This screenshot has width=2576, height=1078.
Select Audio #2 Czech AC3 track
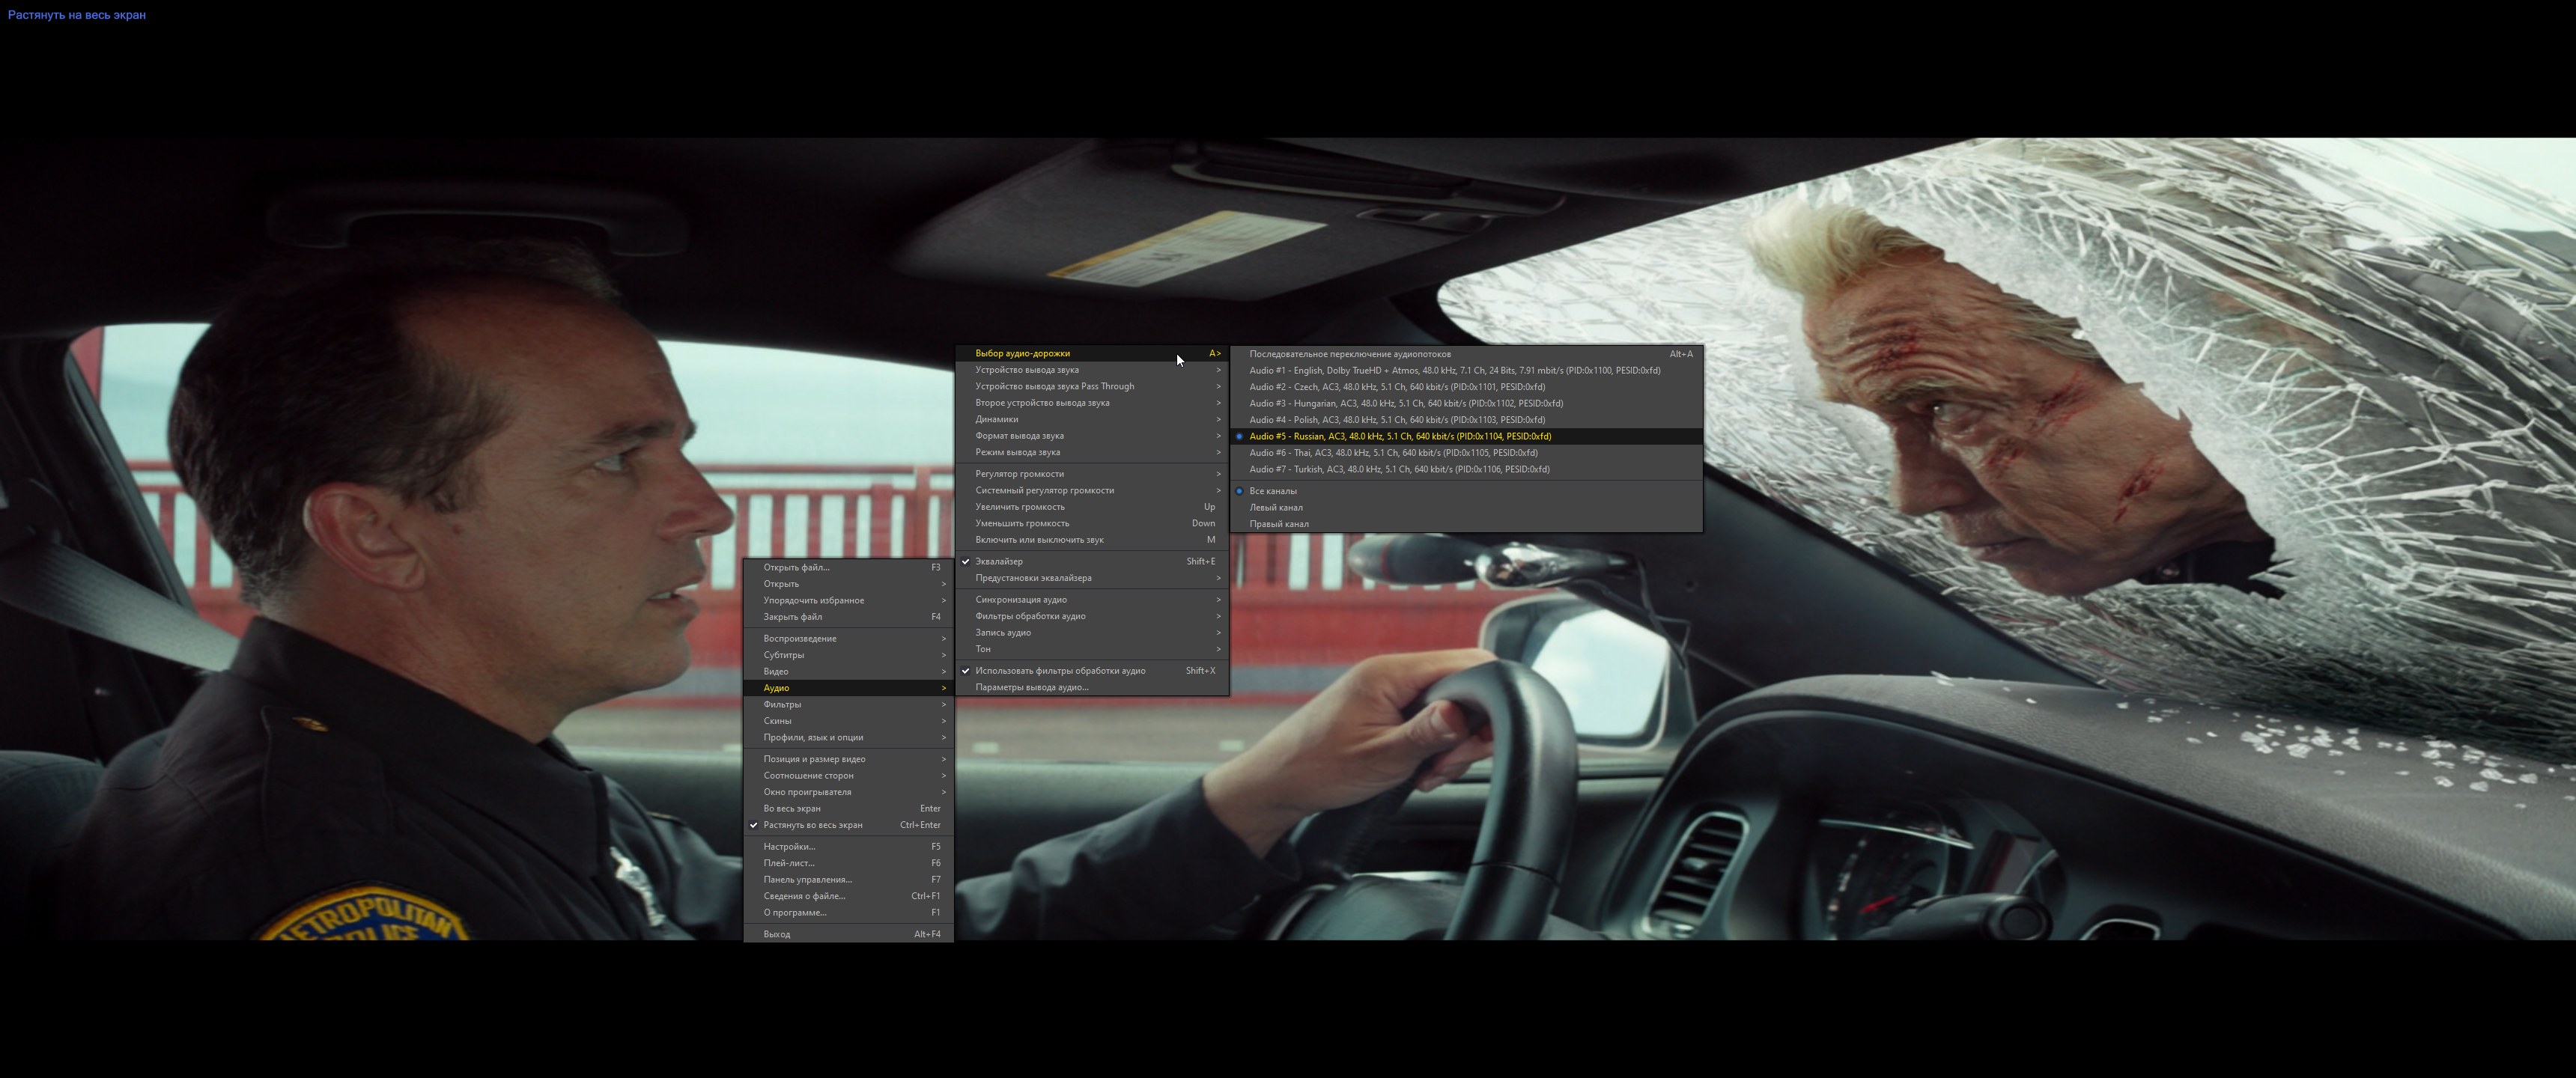tap(1466, 387)
